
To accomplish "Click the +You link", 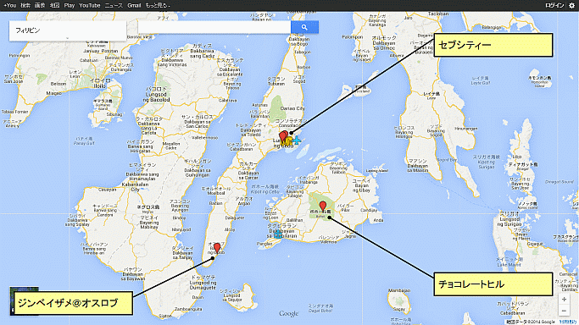I will coord(10,6).
